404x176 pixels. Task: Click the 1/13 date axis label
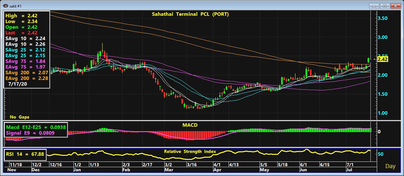[x=94, y=165]
